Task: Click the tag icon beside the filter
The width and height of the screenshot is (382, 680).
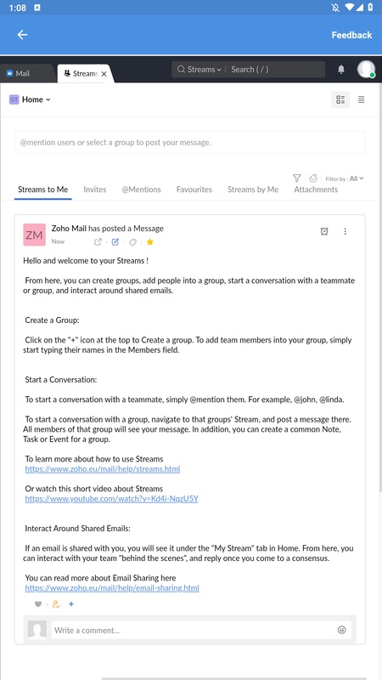Action: tap(313, 178)
